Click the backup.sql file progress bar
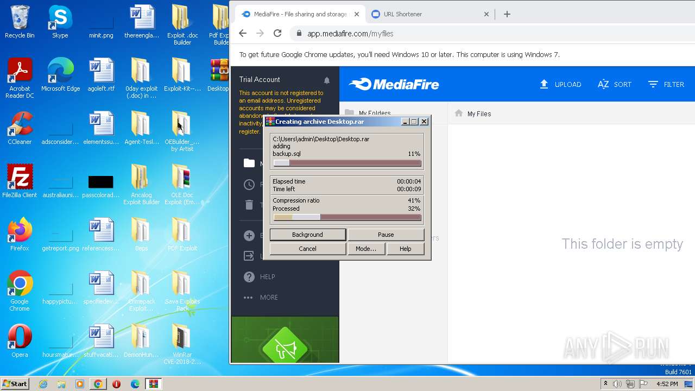The width and height of the screenshot is (695, 391). pos(347,163)
